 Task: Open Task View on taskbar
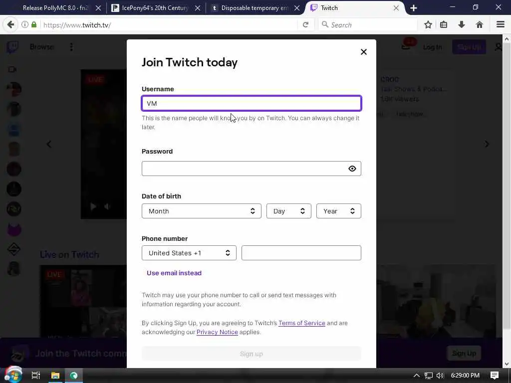[x=35, y=376]
